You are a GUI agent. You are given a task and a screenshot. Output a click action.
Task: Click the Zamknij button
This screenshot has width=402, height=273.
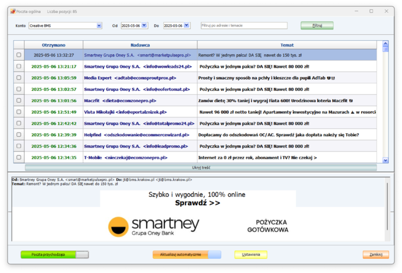pyautogui.click(x=376, y=255)
